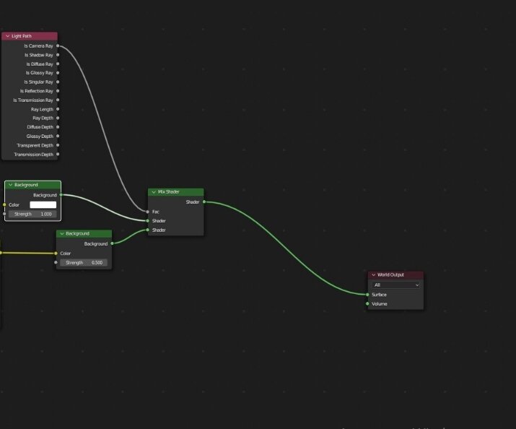Screen dimensions: 516x429
Task: Select the Ray Depth output socket
Action: pos(58,118)
